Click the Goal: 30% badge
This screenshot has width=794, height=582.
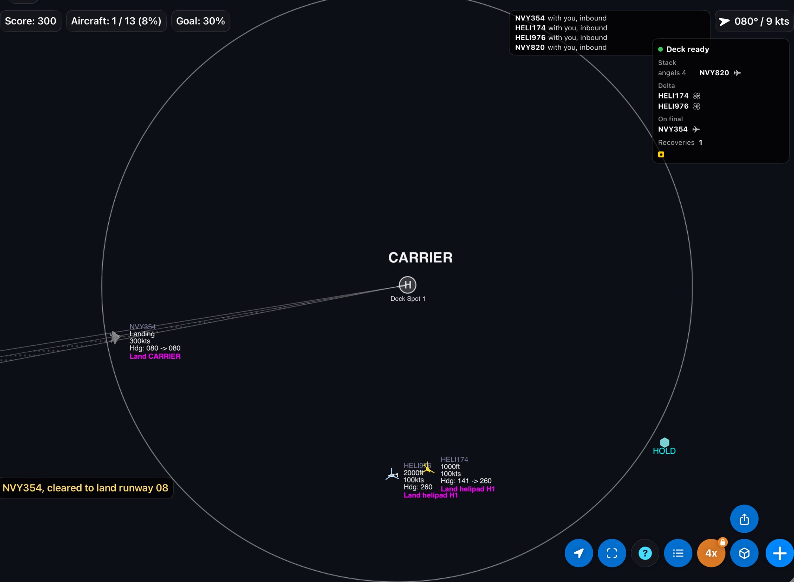click(200, 21)
